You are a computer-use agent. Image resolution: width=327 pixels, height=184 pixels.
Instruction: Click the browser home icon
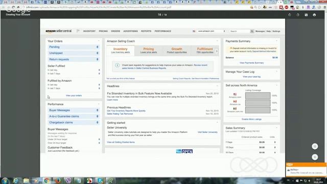pos(18,7)
